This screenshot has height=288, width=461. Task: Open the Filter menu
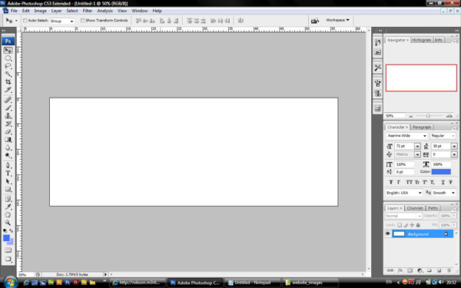pos(88,11)
